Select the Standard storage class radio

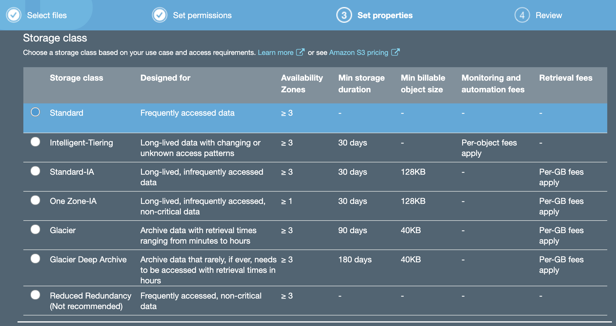pyautogui.click(x=35, y=112)
